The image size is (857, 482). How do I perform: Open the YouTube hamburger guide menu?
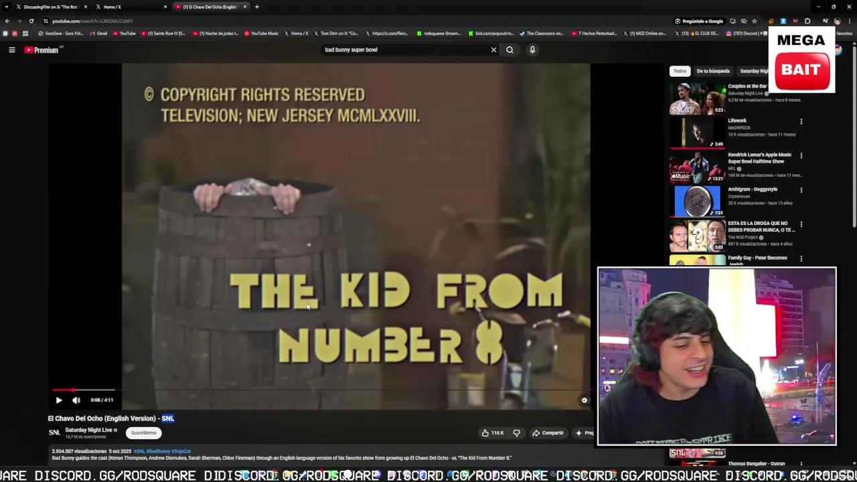point(11,50)
